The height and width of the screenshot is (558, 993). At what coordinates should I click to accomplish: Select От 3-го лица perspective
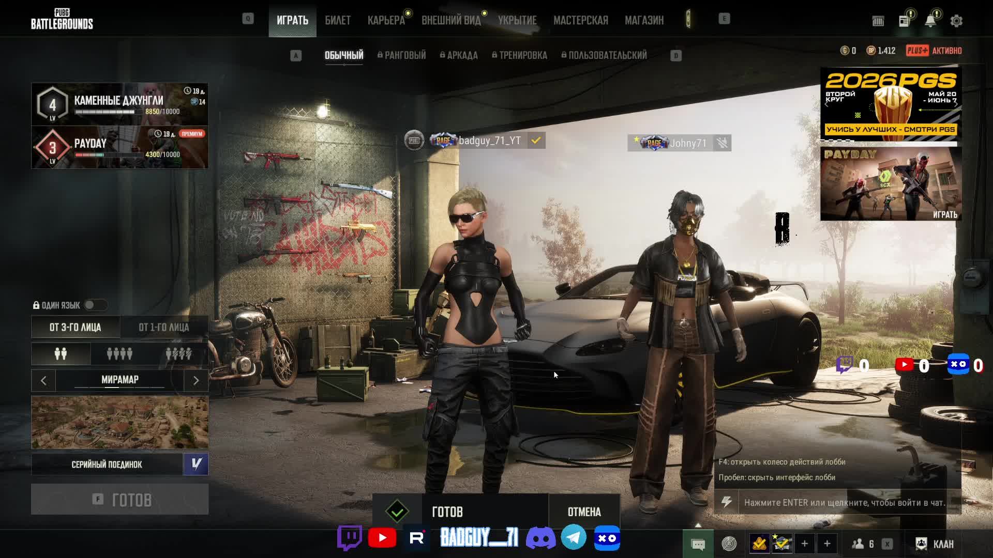(76, 327)
